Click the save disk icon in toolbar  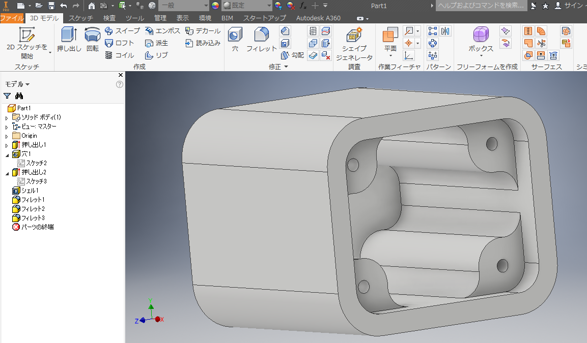(x=51, y=6)
